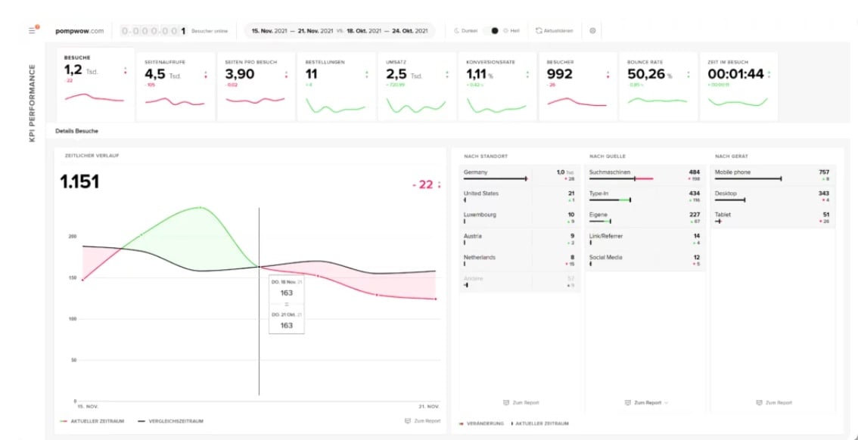Open the date range picker 15. Nov. – 21. Nov.
858x440 pixels.
tap(339, 31)
